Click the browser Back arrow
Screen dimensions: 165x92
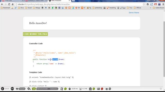click(x=2, y=4)
